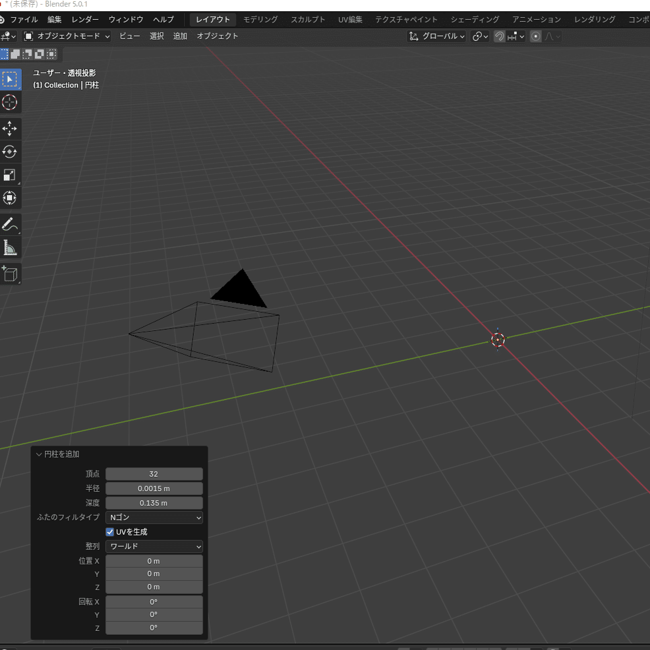650x650 pixels.
Task: Switch to アニメーション workspace tab
Action: (x=537, y=20)
